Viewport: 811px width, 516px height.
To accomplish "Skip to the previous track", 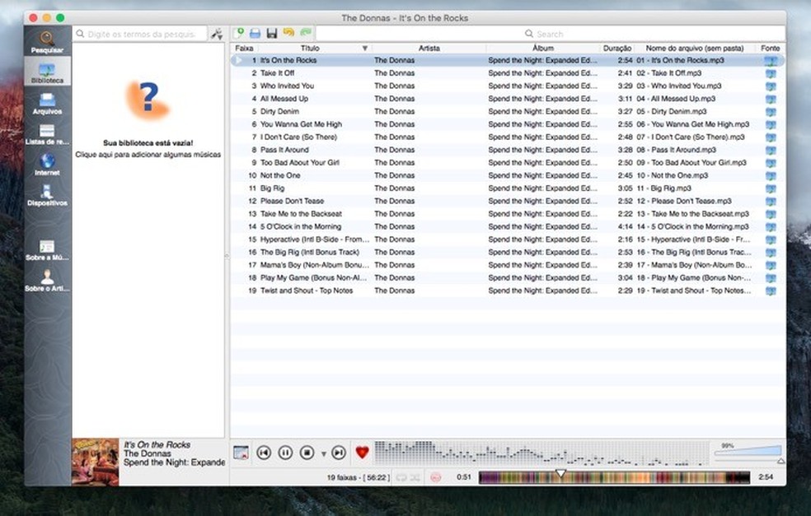I will point(264,453).
